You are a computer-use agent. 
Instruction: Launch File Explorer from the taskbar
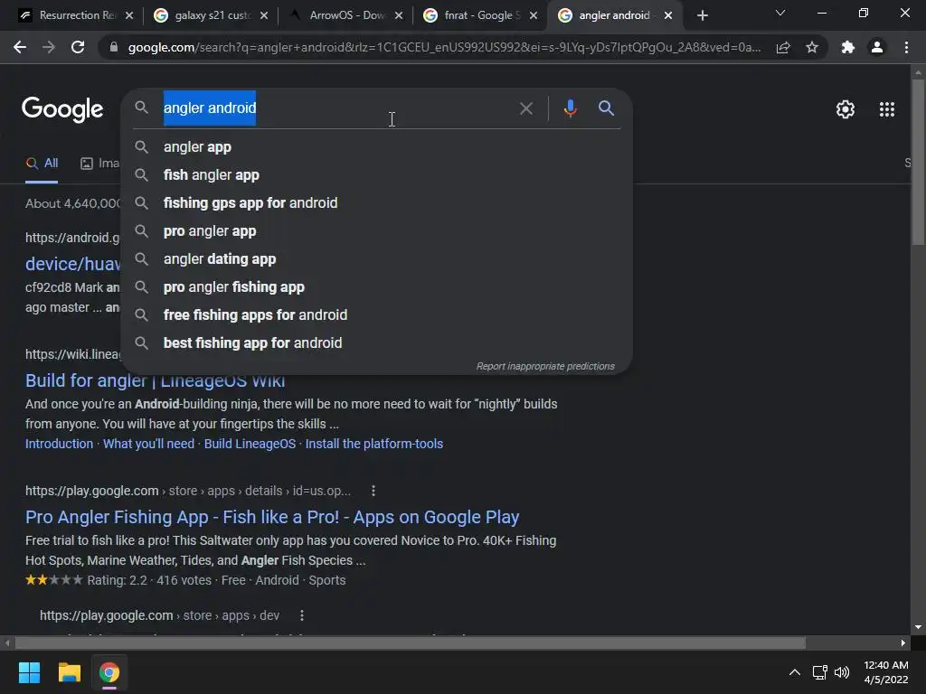[69, 672]
